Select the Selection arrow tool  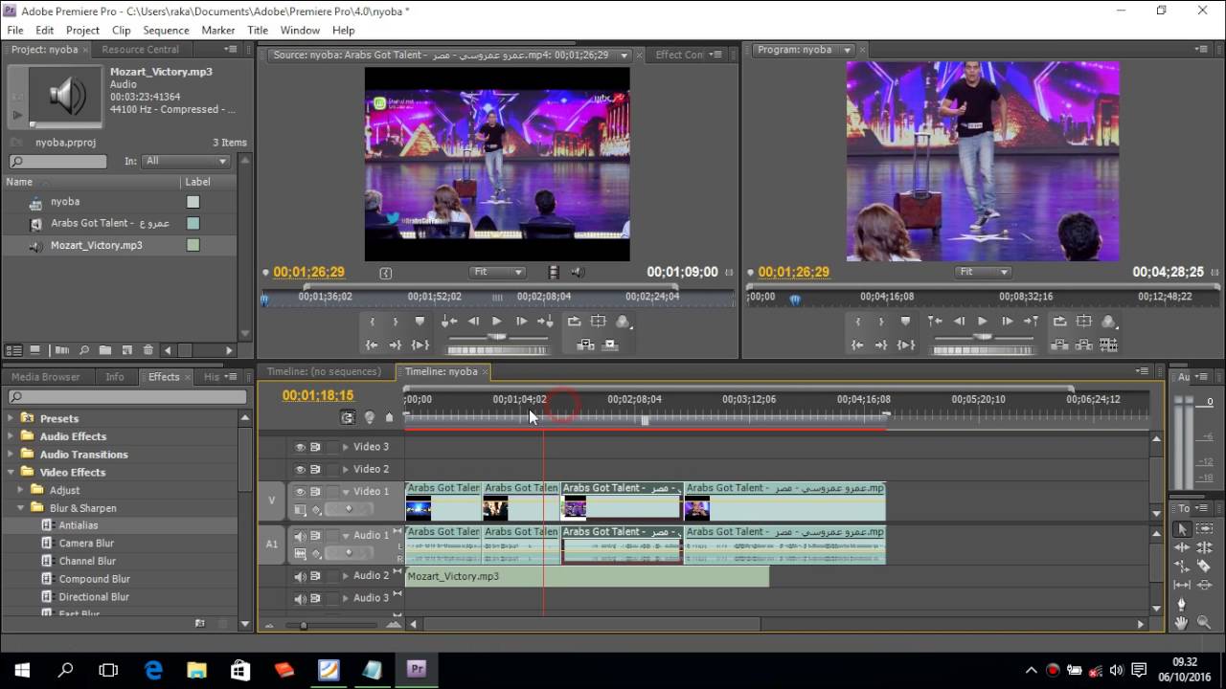(1182, 529)
